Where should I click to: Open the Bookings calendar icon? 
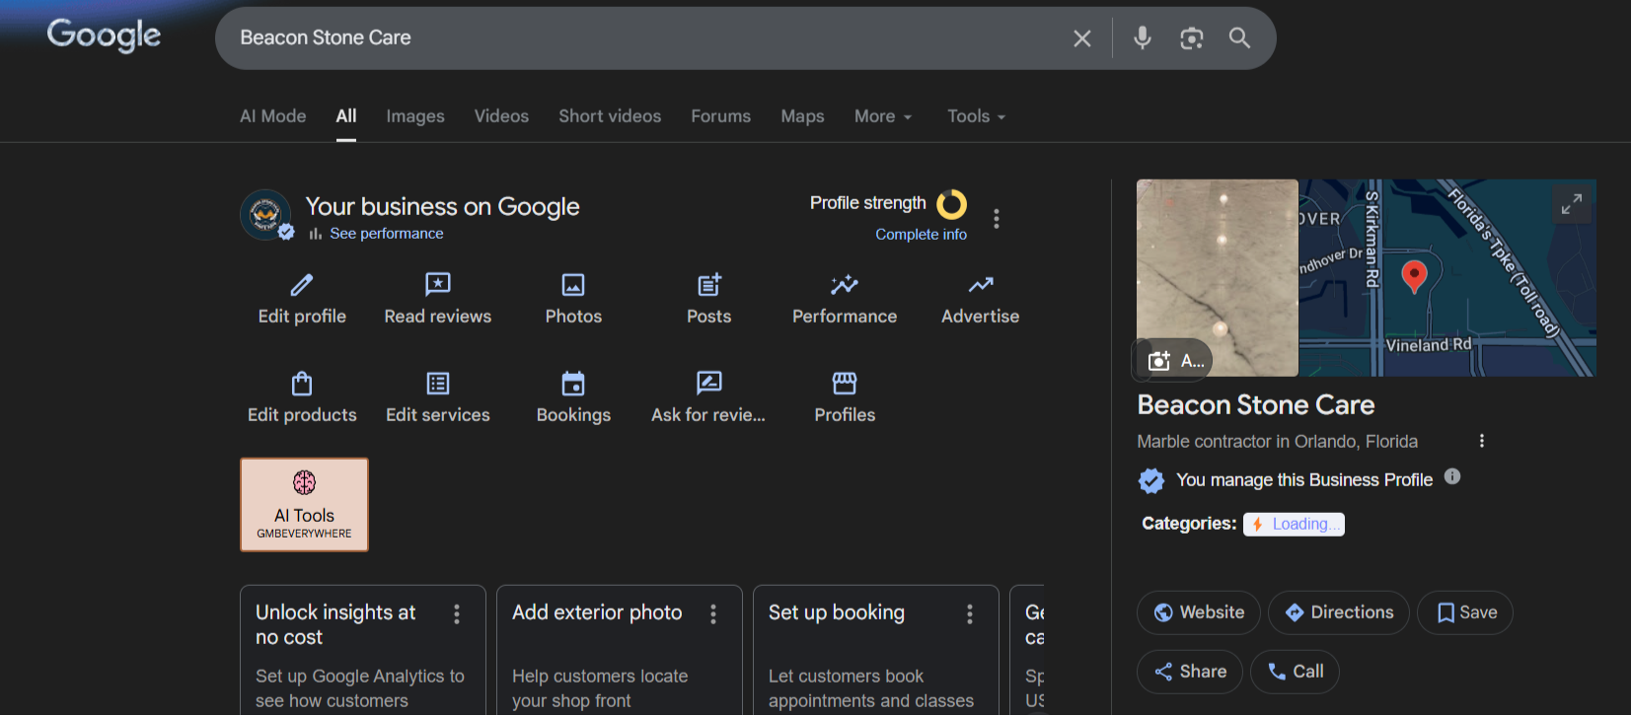(x=573, y=384)
